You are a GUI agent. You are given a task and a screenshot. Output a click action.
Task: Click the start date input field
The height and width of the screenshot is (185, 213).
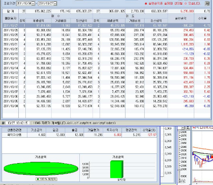point(24,4)
